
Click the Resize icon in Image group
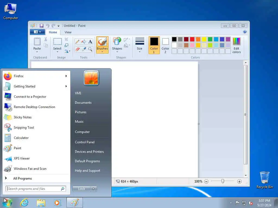click(67, 45)
